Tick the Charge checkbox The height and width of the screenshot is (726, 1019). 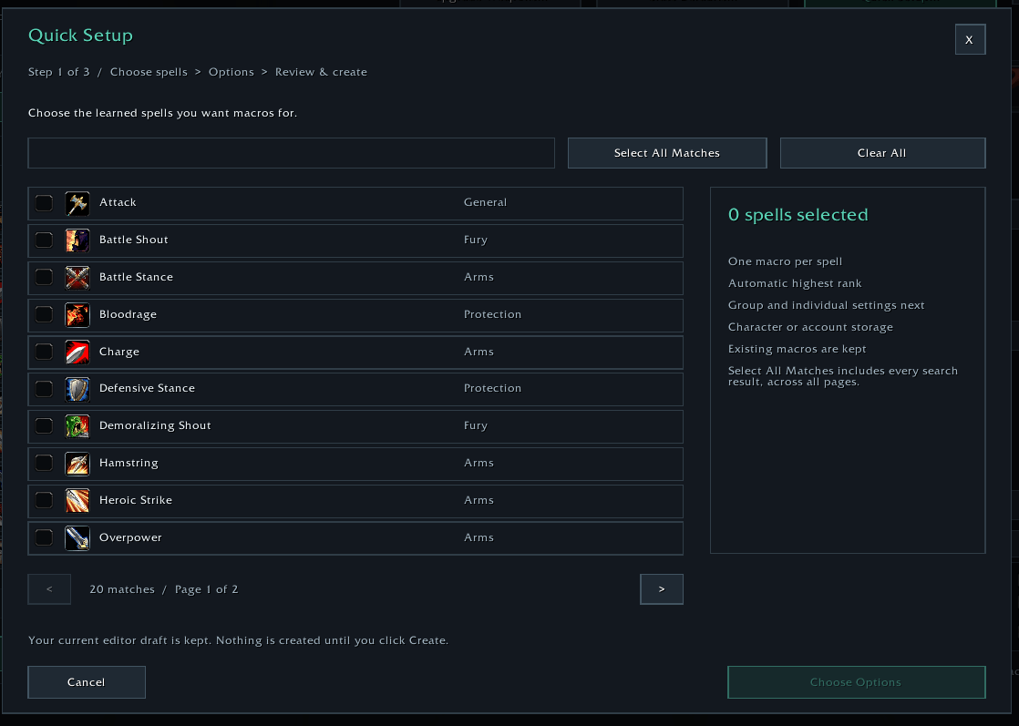click(x=44, y=352)
